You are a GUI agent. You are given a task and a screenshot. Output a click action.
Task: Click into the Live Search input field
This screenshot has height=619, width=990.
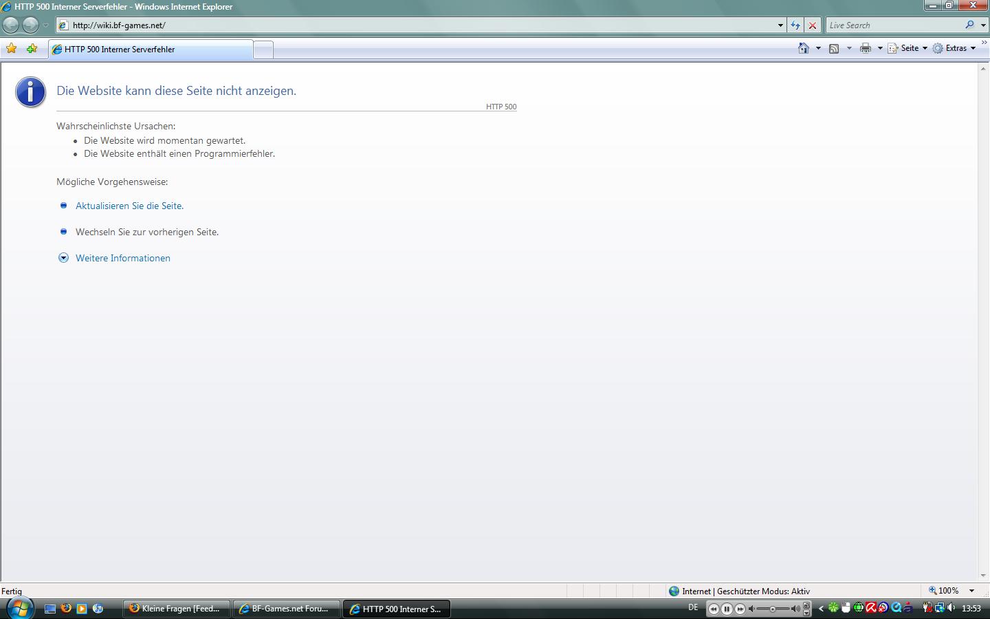(x=894, y=25)
